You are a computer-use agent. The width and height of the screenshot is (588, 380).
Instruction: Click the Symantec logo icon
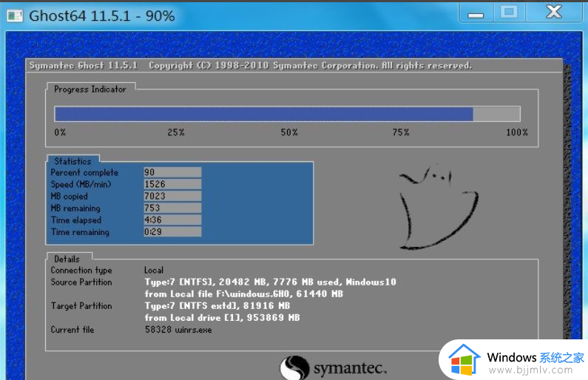point(294,367)
